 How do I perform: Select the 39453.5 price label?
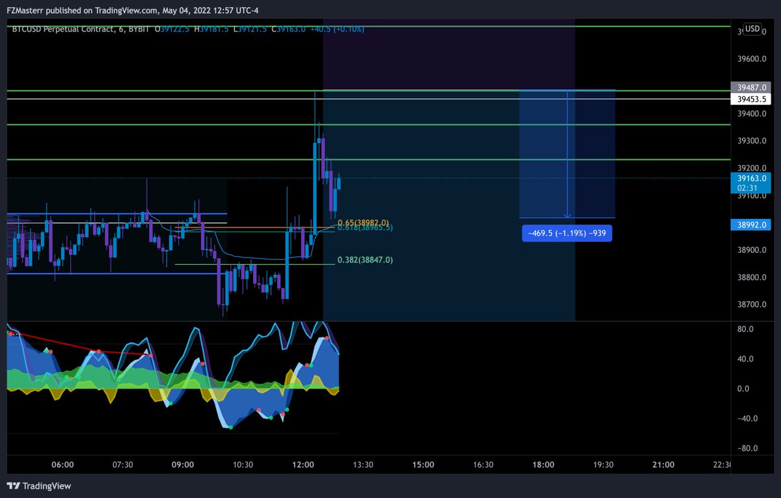coord(750,99)
